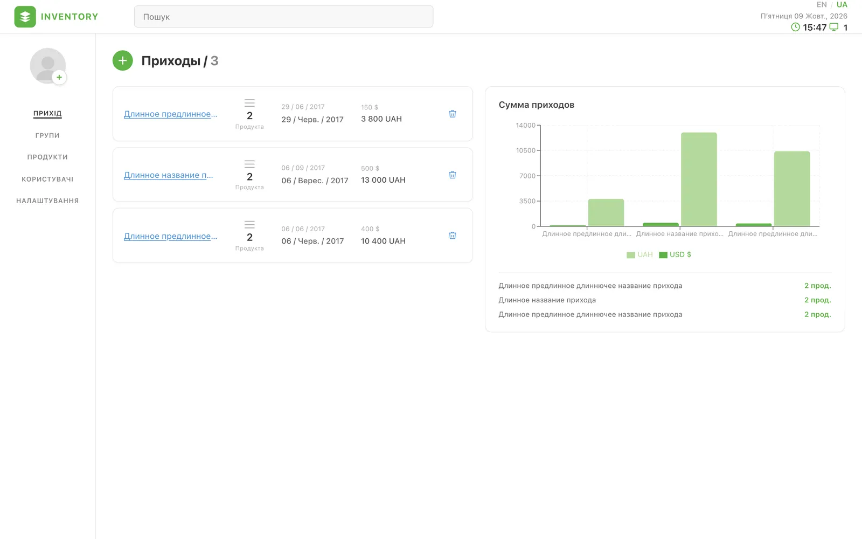
Task: Open product list icon for 29/06/2017 income
Action: point(249,102)
